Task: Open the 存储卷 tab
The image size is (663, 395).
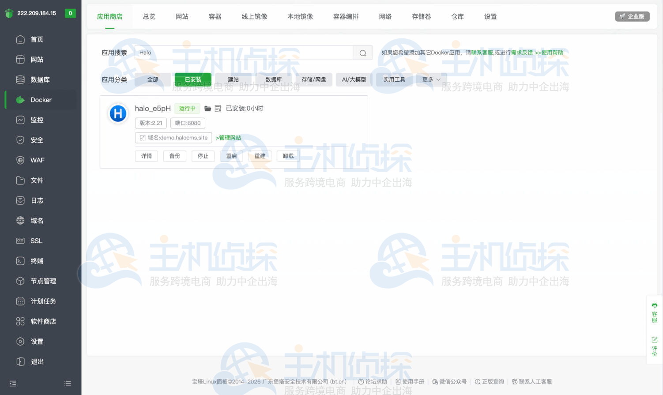Action: (x=422, y=16)
